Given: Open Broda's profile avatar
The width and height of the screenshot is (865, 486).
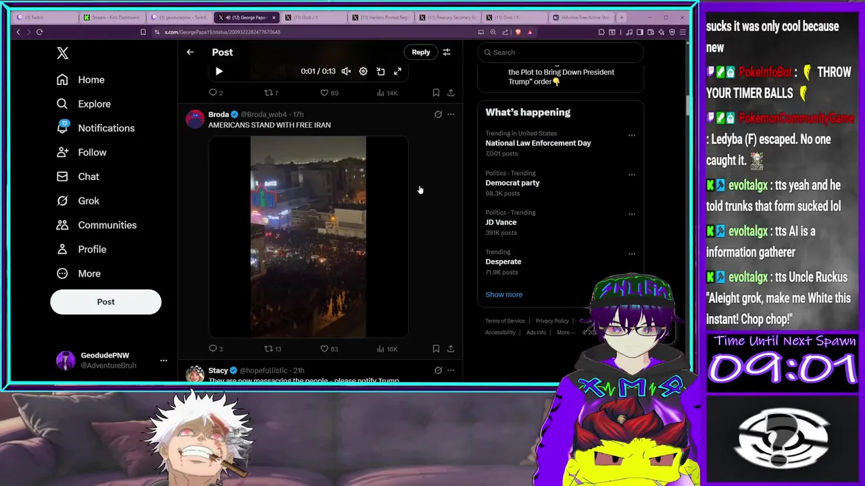Looking at the screenshot, I should pos(195,119).
